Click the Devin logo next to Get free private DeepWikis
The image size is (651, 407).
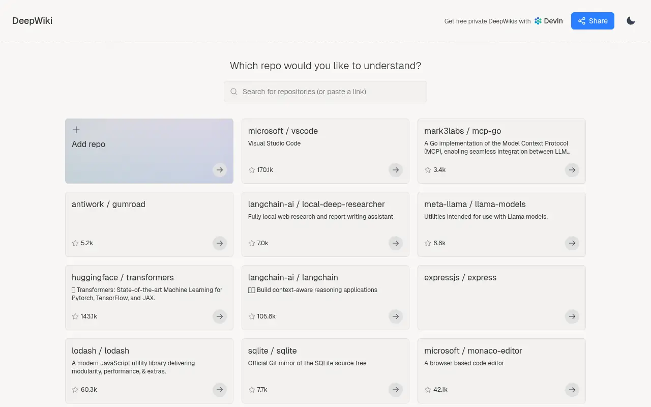(537, 21)
